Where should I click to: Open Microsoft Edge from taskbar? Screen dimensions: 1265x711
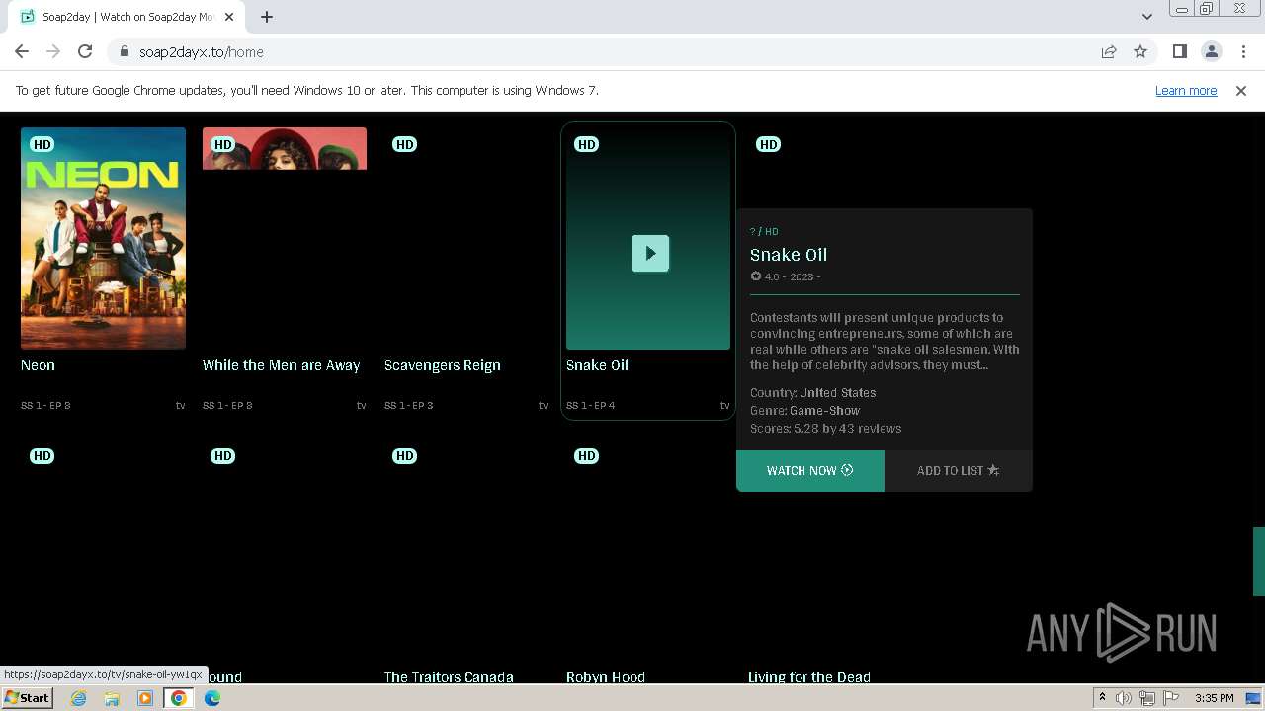pyautogui.click(x=212, y=698)
